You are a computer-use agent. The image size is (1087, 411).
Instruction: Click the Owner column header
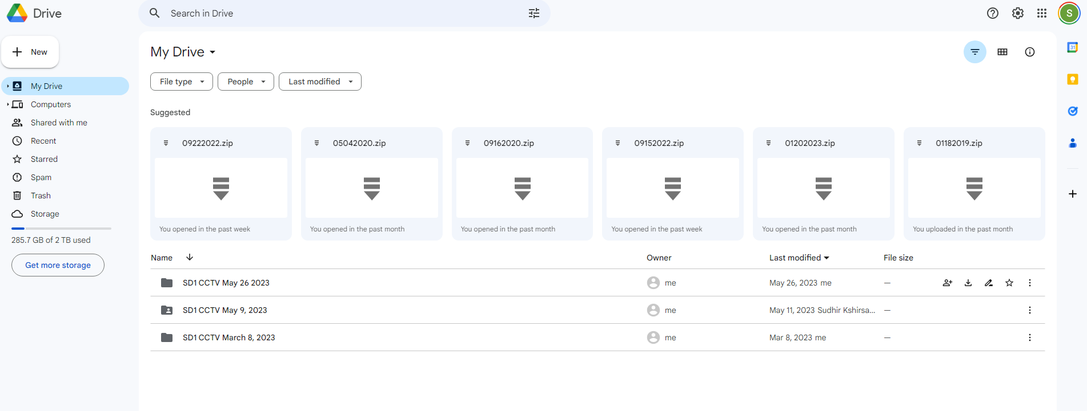click(659, 258)
